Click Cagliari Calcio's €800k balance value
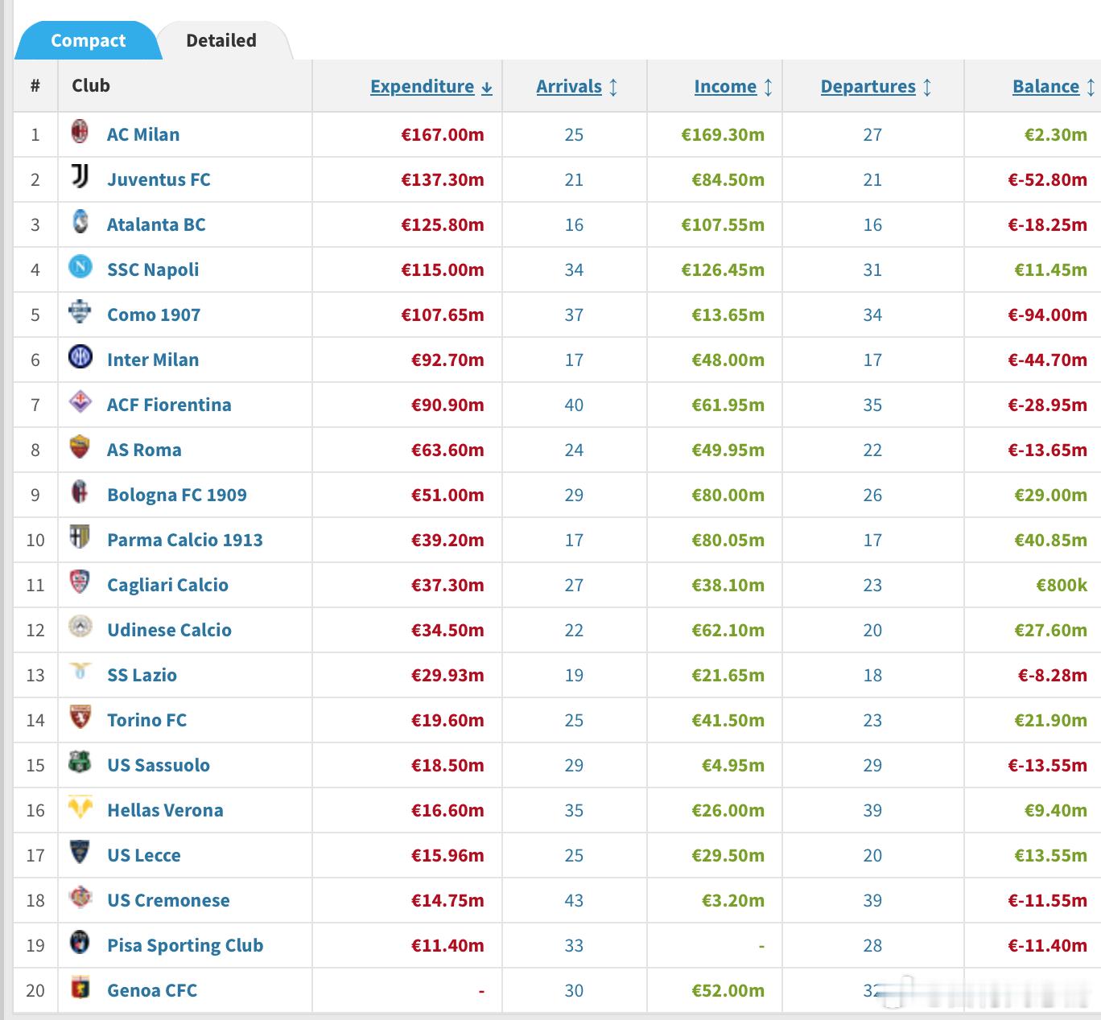Image resolution: width=1101 pixels, height=1020 pixels. (x=1062, y=585)
